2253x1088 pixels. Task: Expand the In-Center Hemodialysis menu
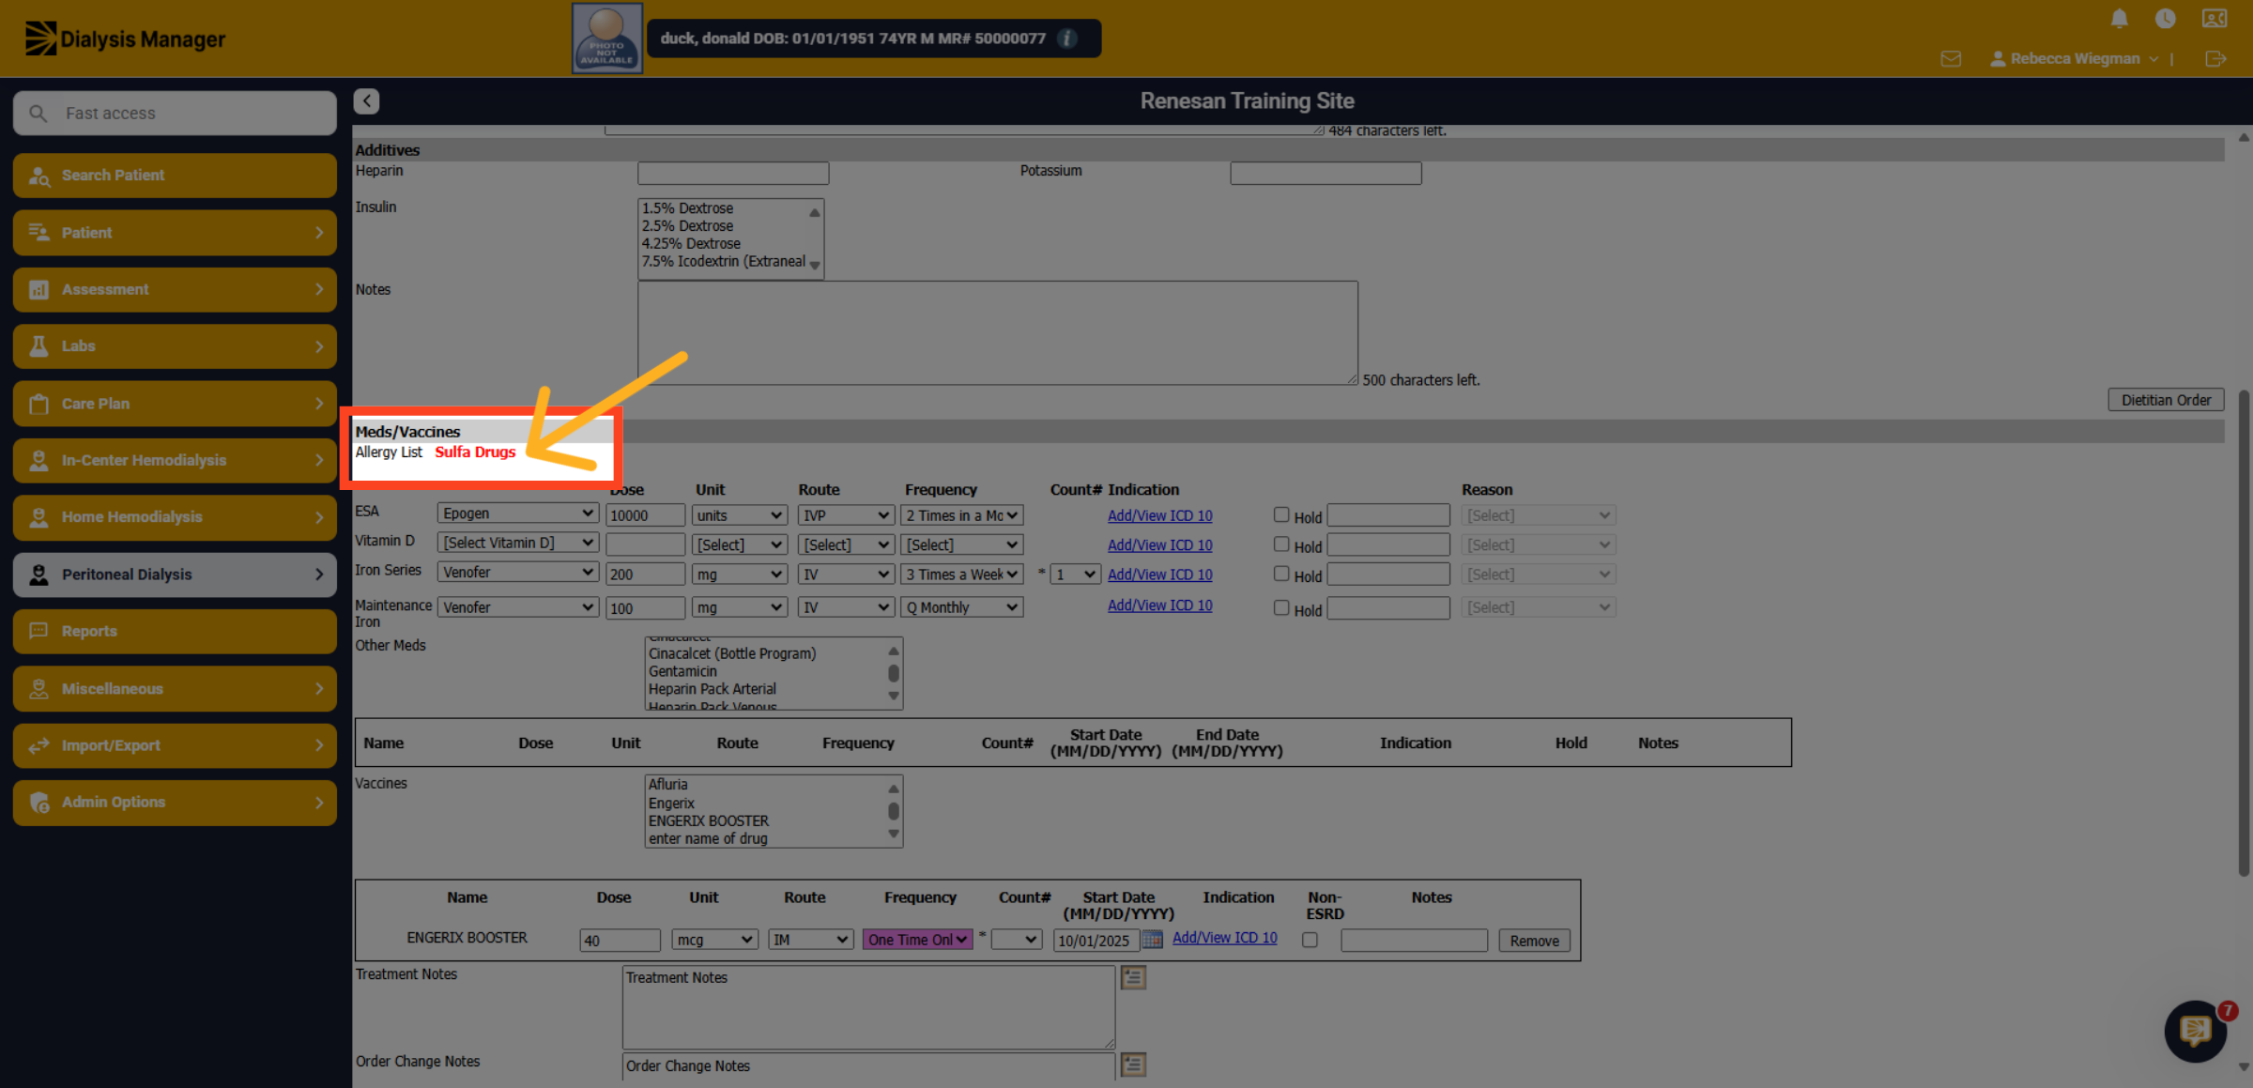click(175, 460)
